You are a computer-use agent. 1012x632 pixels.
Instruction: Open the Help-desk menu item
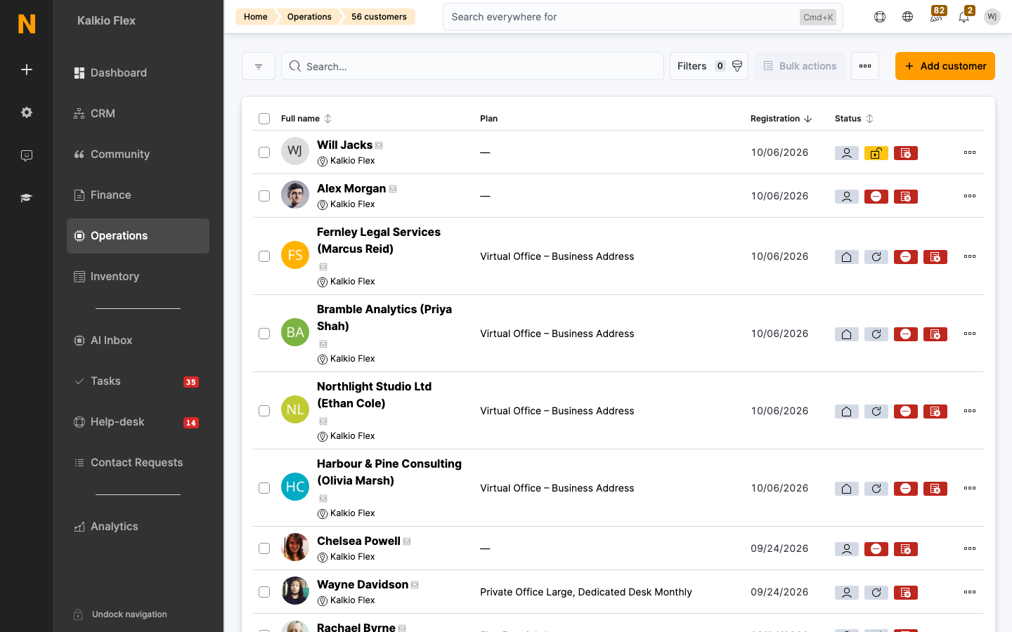[138, 422]
